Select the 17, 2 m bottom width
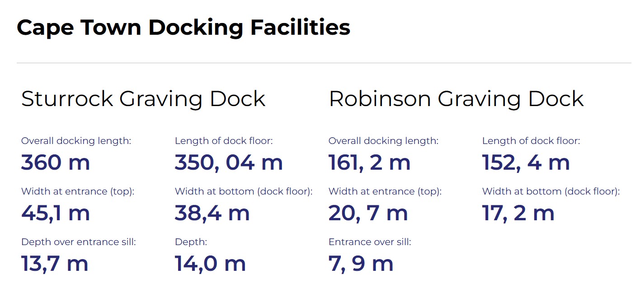The width and height of the screenshot is (640, 297). (518, 213)
